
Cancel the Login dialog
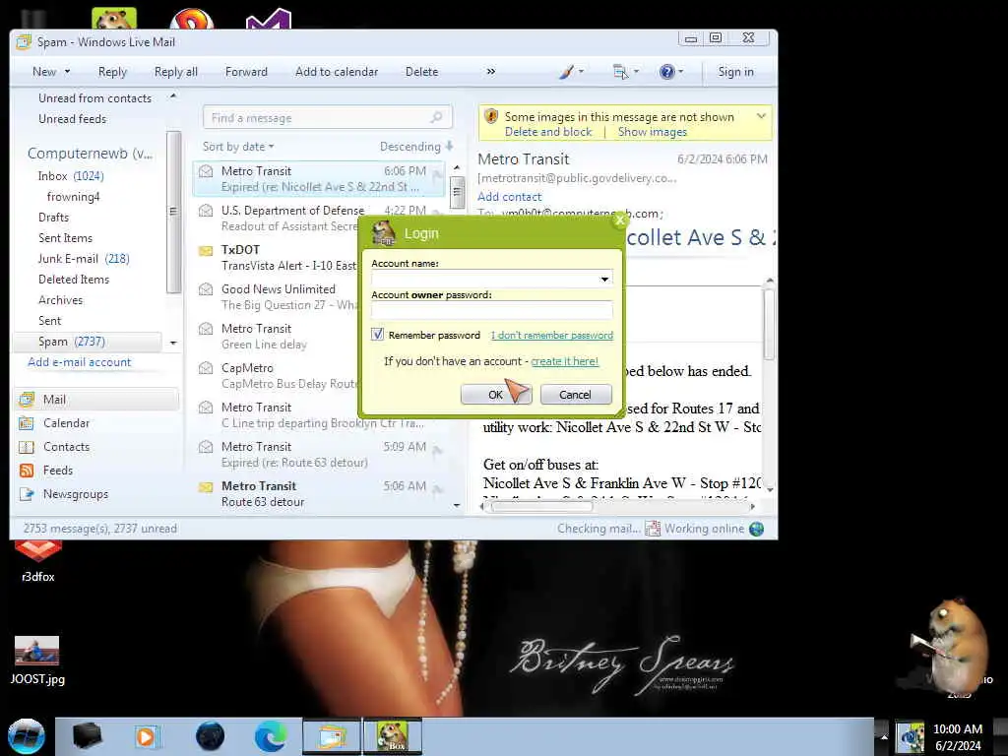(x=575, y=395)
